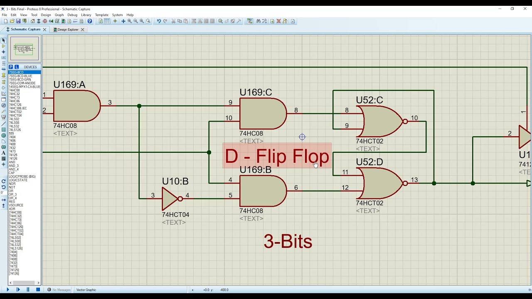
Task: Select VSOURCE in the devices list
Action: click(x=16, y=205)
